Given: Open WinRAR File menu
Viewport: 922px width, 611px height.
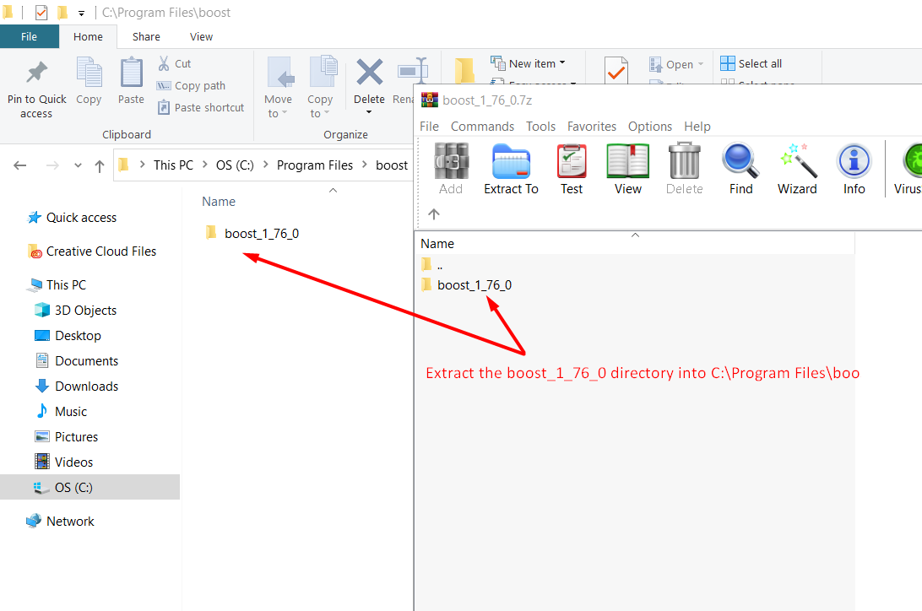Looking at the screenshot, I should (429, 127).
